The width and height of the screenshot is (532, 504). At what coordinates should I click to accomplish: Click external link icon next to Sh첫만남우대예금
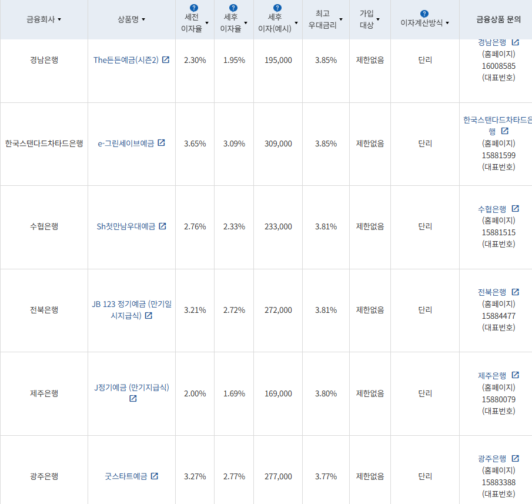(x=162, y=226)
